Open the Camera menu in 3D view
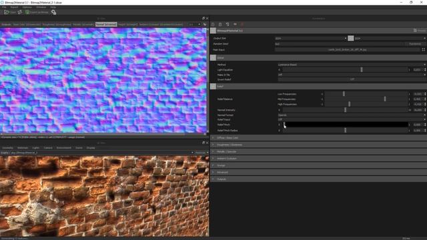The height and width of the screenshot is (240, 427). click(x=48, y=148)
